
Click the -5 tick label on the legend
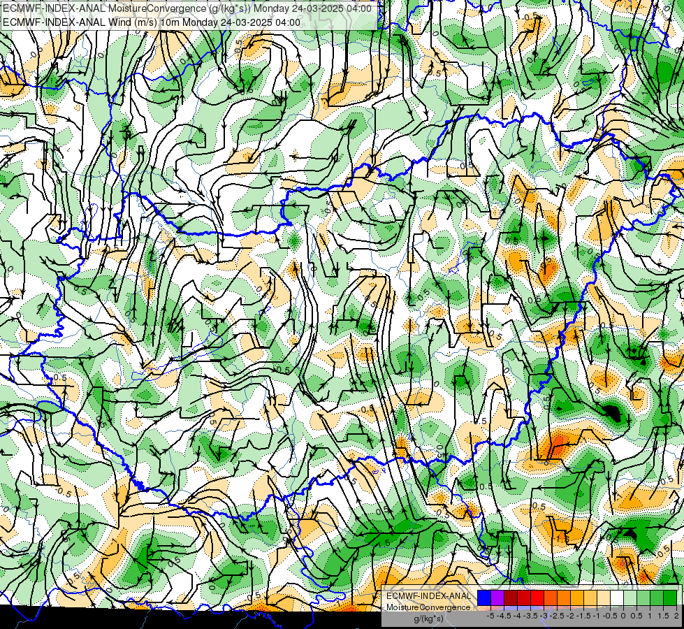click(490, 616)
